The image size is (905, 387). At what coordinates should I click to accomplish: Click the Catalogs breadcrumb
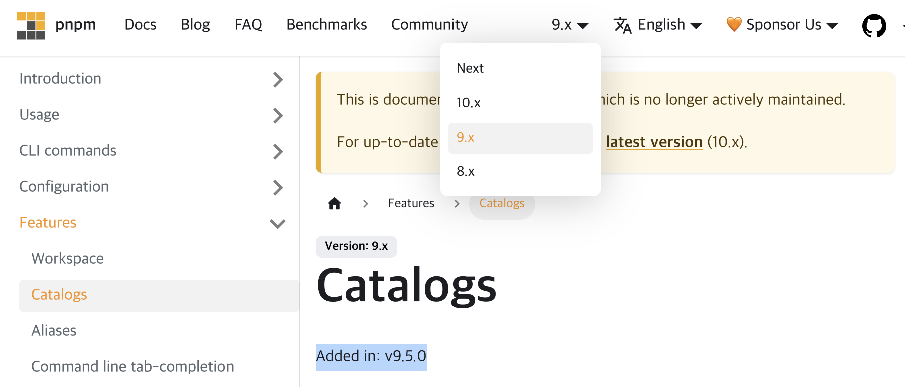(x=502, y=203)
